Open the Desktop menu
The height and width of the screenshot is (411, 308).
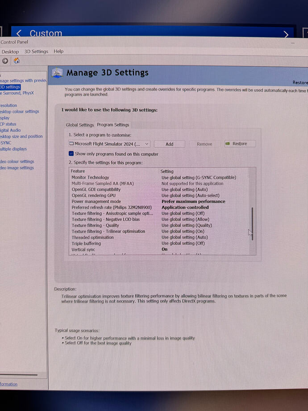pyautogui.click(x=10, y=52)
